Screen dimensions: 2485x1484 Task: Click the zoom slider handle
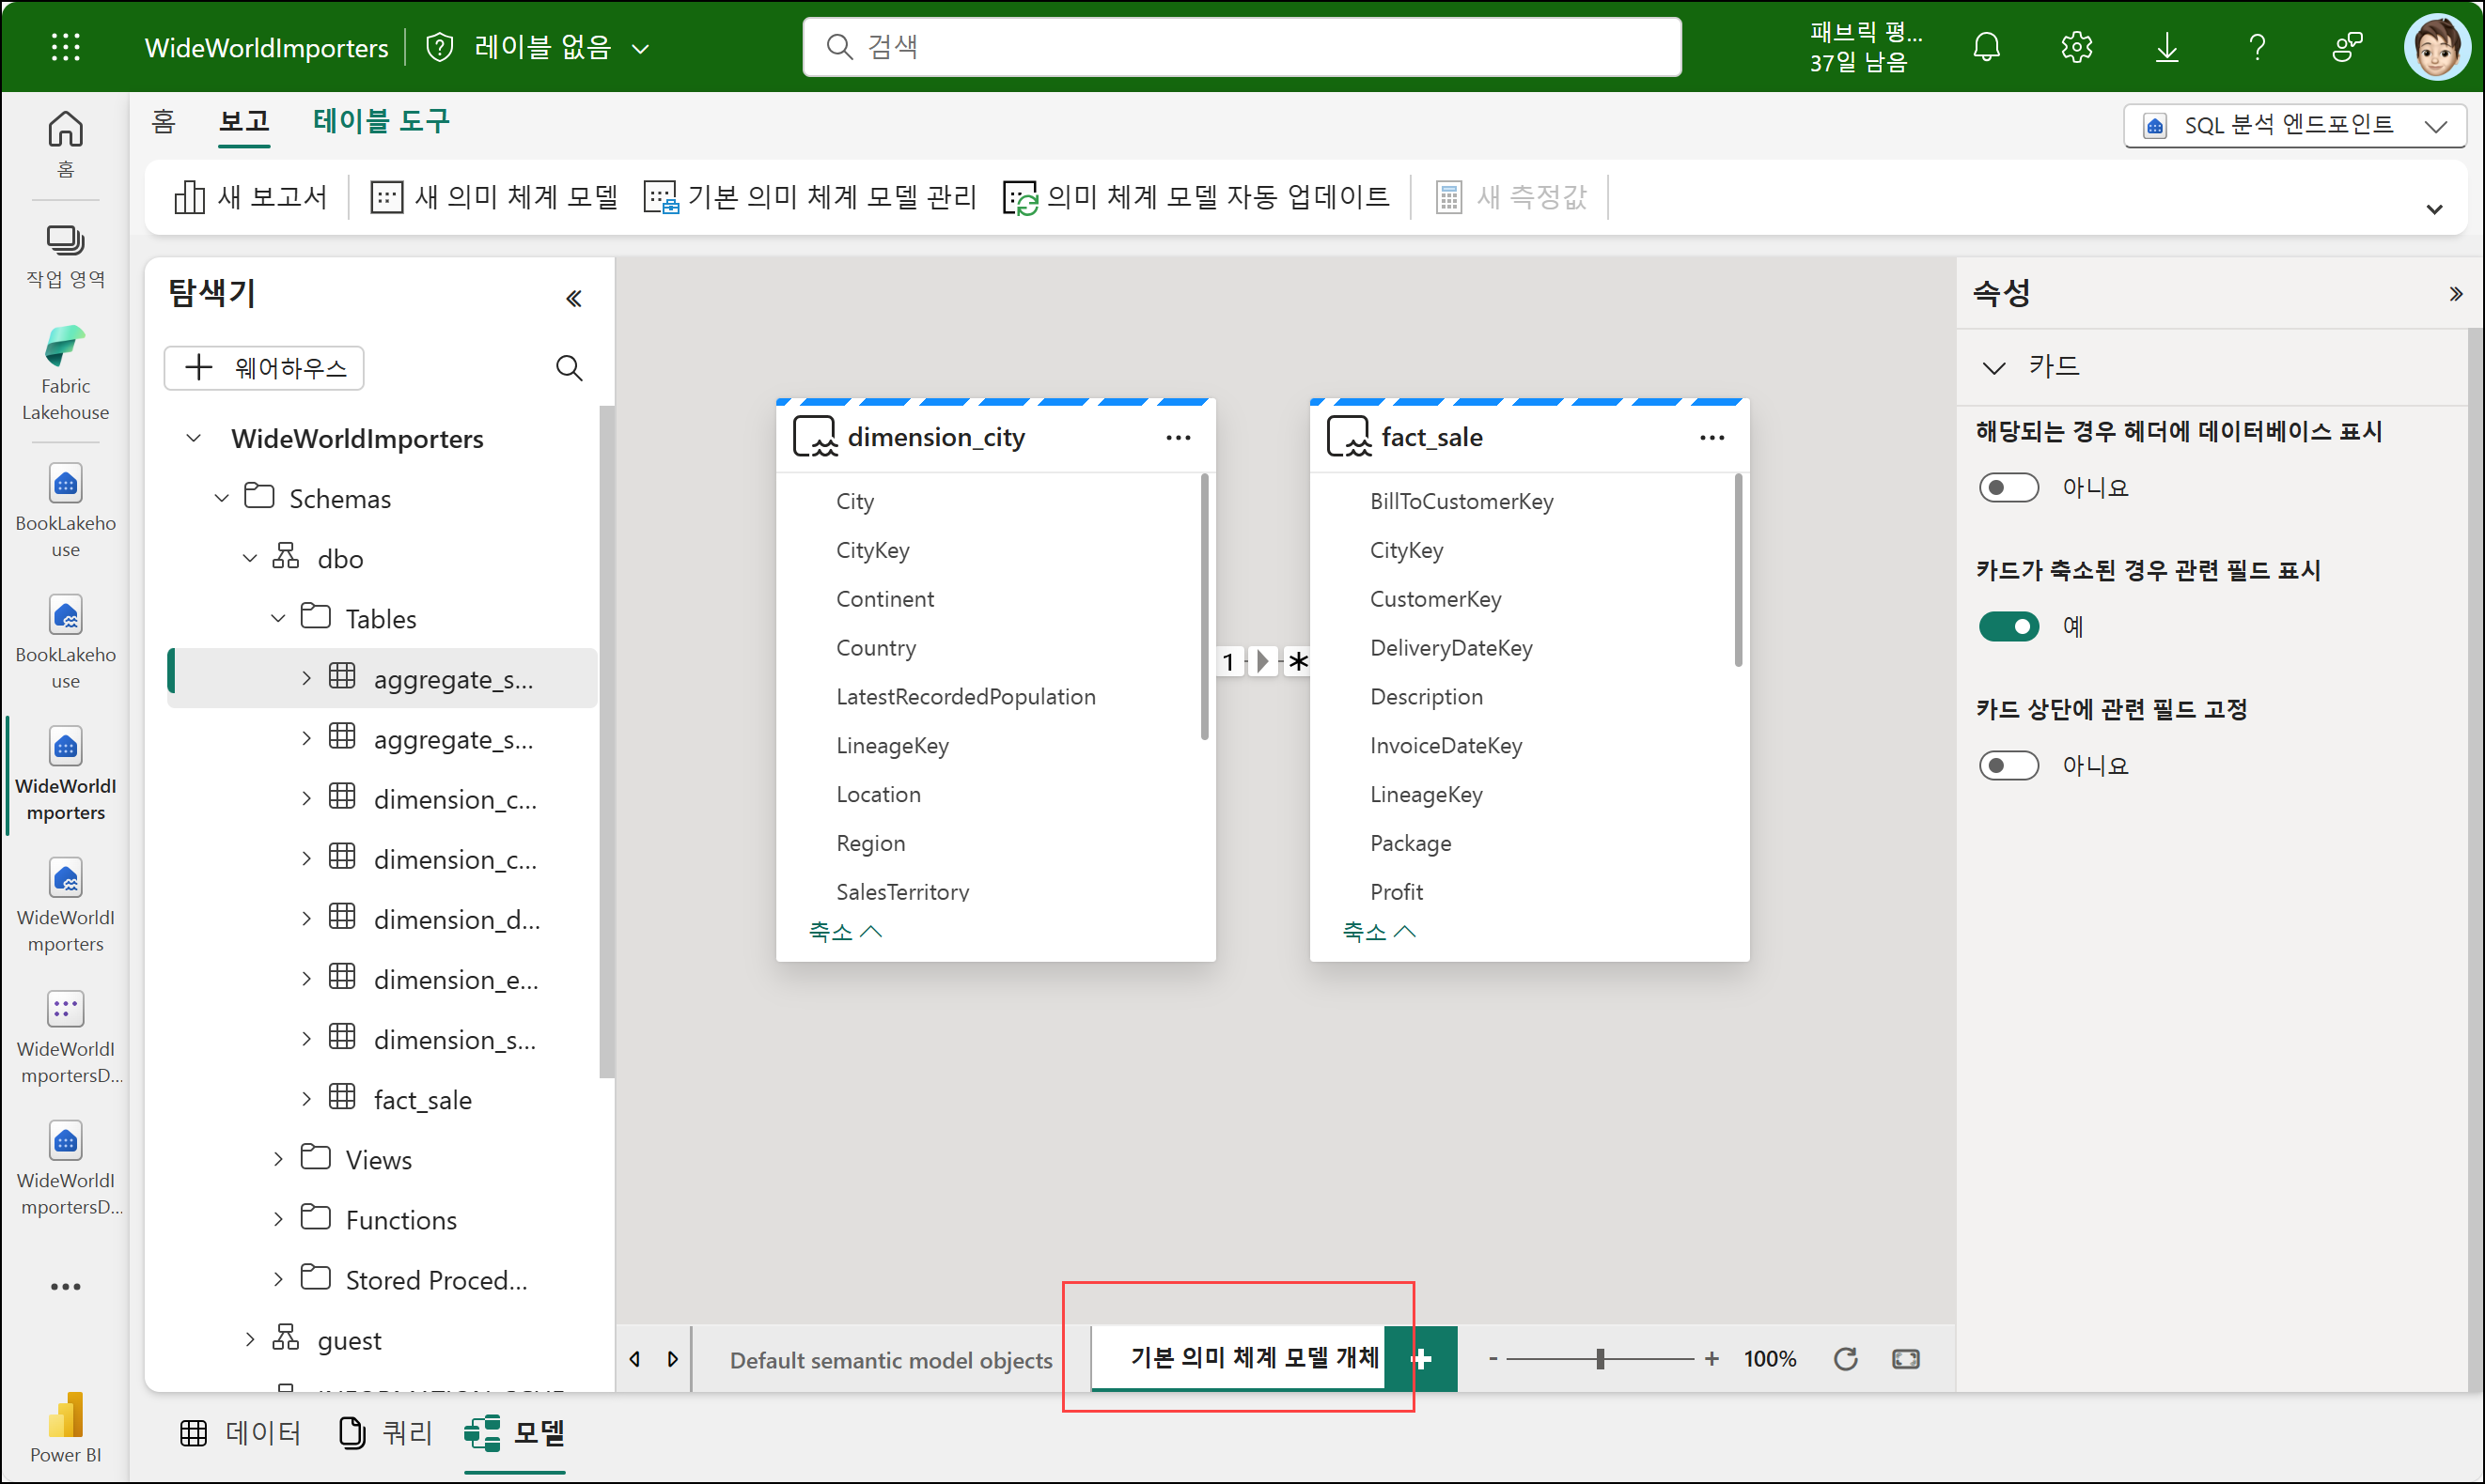tap(1601, 1359)
